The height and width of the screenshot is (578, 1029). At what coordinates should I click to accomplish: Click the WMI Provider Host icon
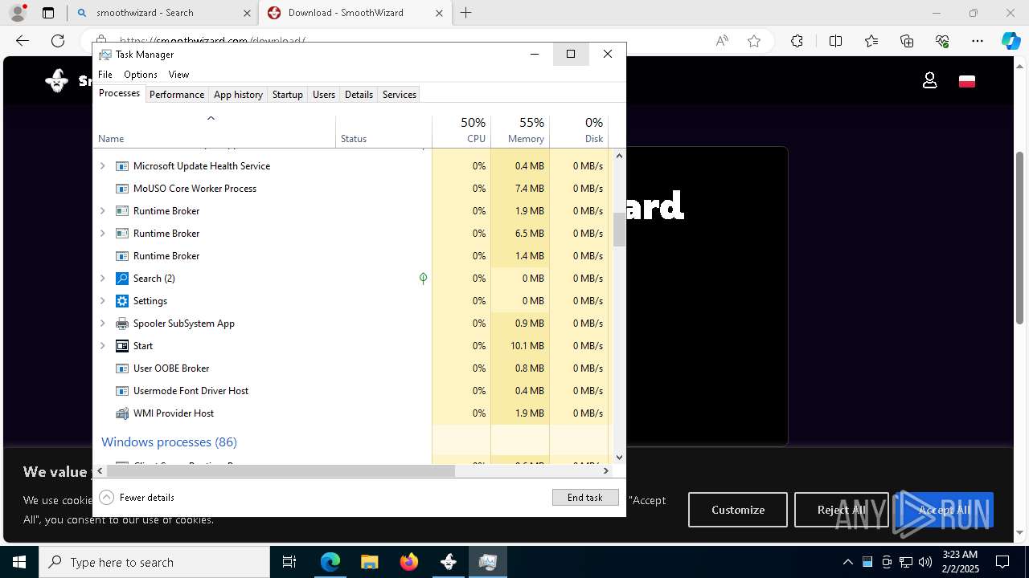pos(122,413)
